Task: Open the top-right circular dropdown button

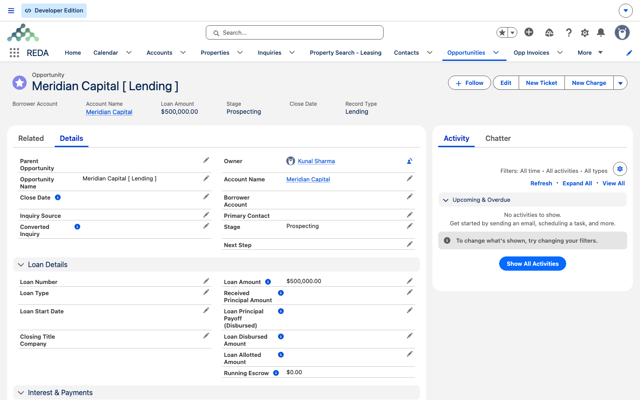Action: click(626, 11)
